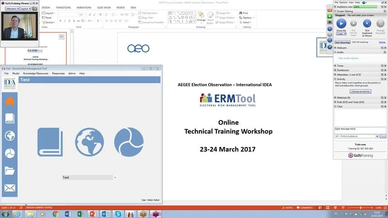Launch Skype from the taskbar
Viewport: 388px width, 218px height.
[118, 214]
